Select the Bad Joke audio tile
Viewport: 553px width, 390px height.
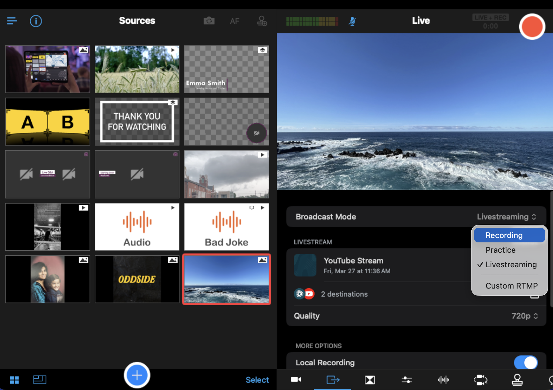[x=226, y=227]
